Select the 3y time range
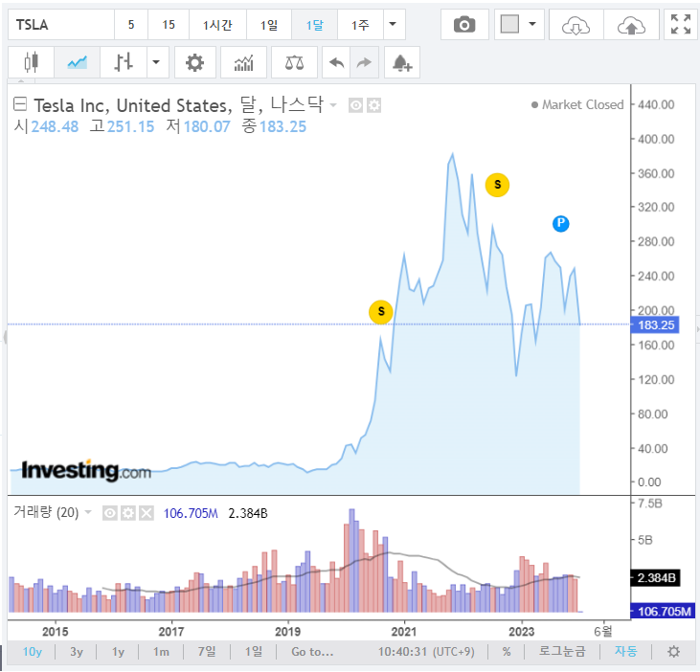Image resolution: width=700 pixels, height=672 pixels. 77,652
